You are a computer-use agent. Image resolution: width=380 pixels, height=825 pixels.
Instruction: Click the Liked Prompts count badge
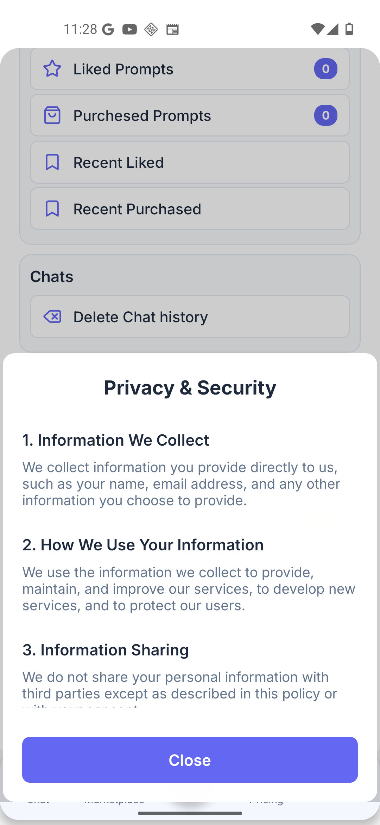pos(325,69)
